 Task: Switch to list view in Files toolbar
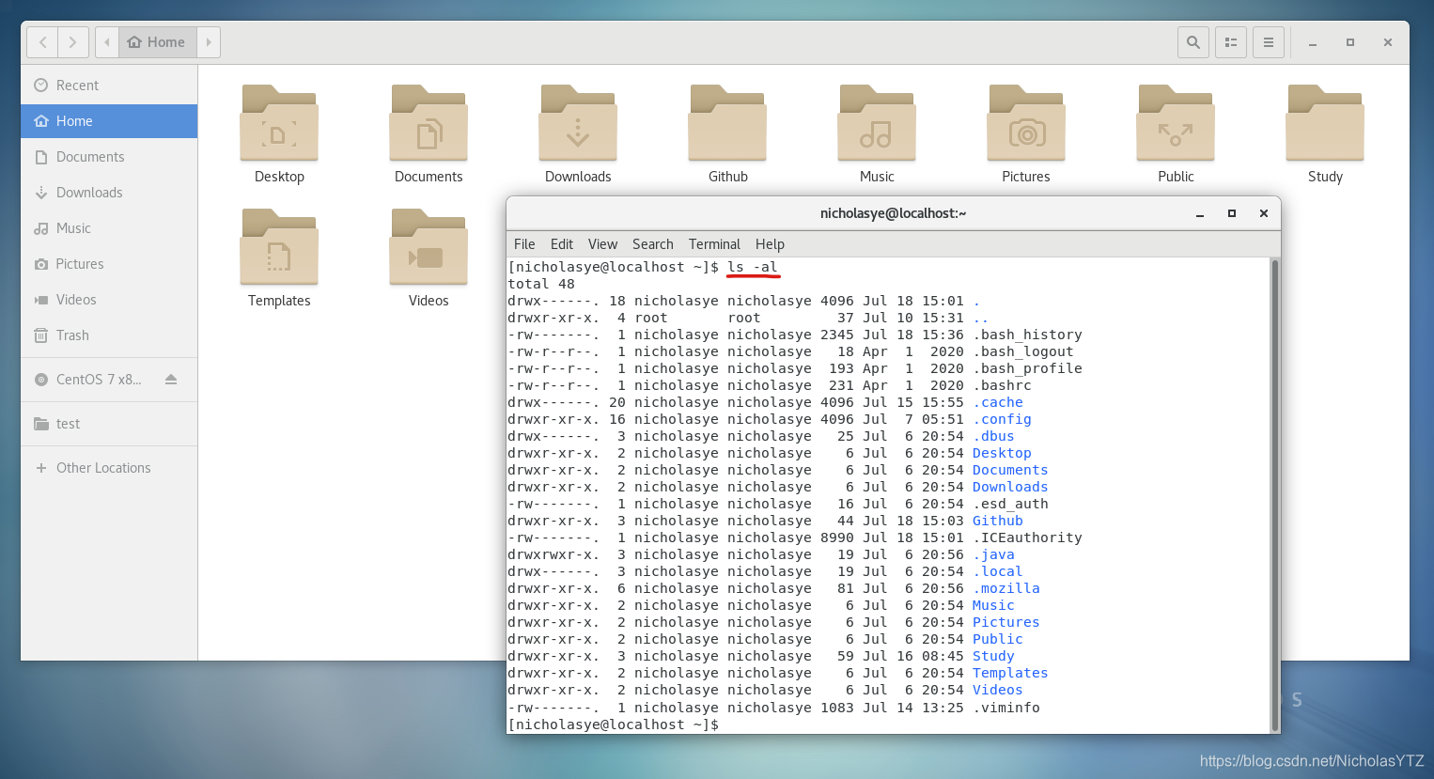pyautogui.click(x=1231, y=42)
